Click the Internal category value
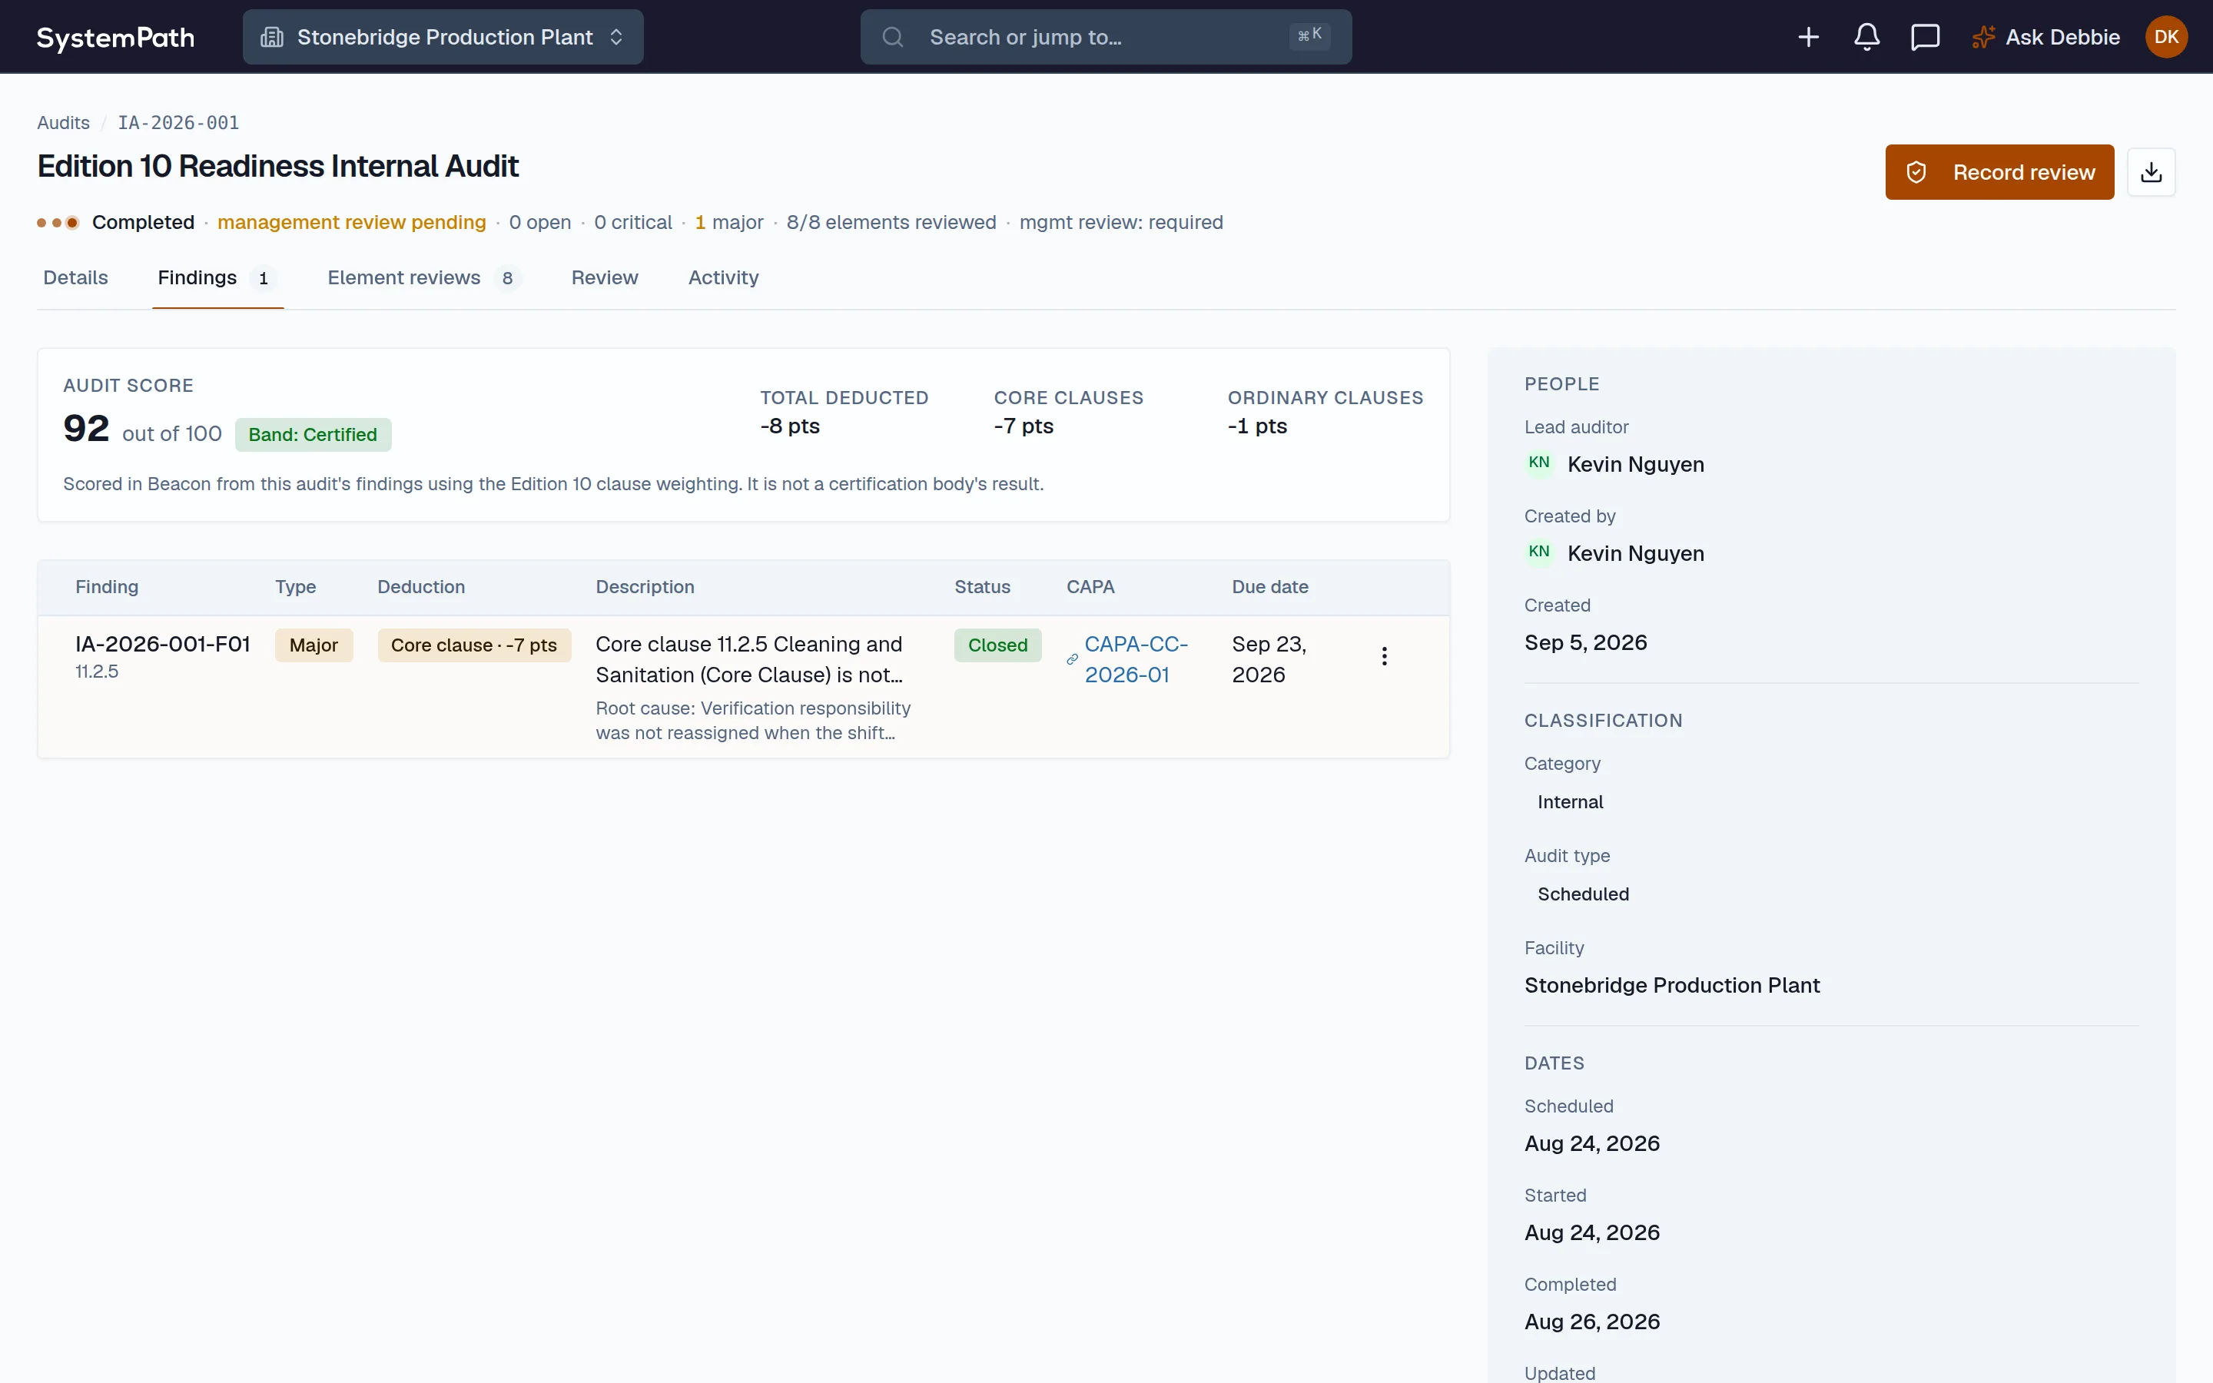 pyautogui.click(x=1570, y=802)
